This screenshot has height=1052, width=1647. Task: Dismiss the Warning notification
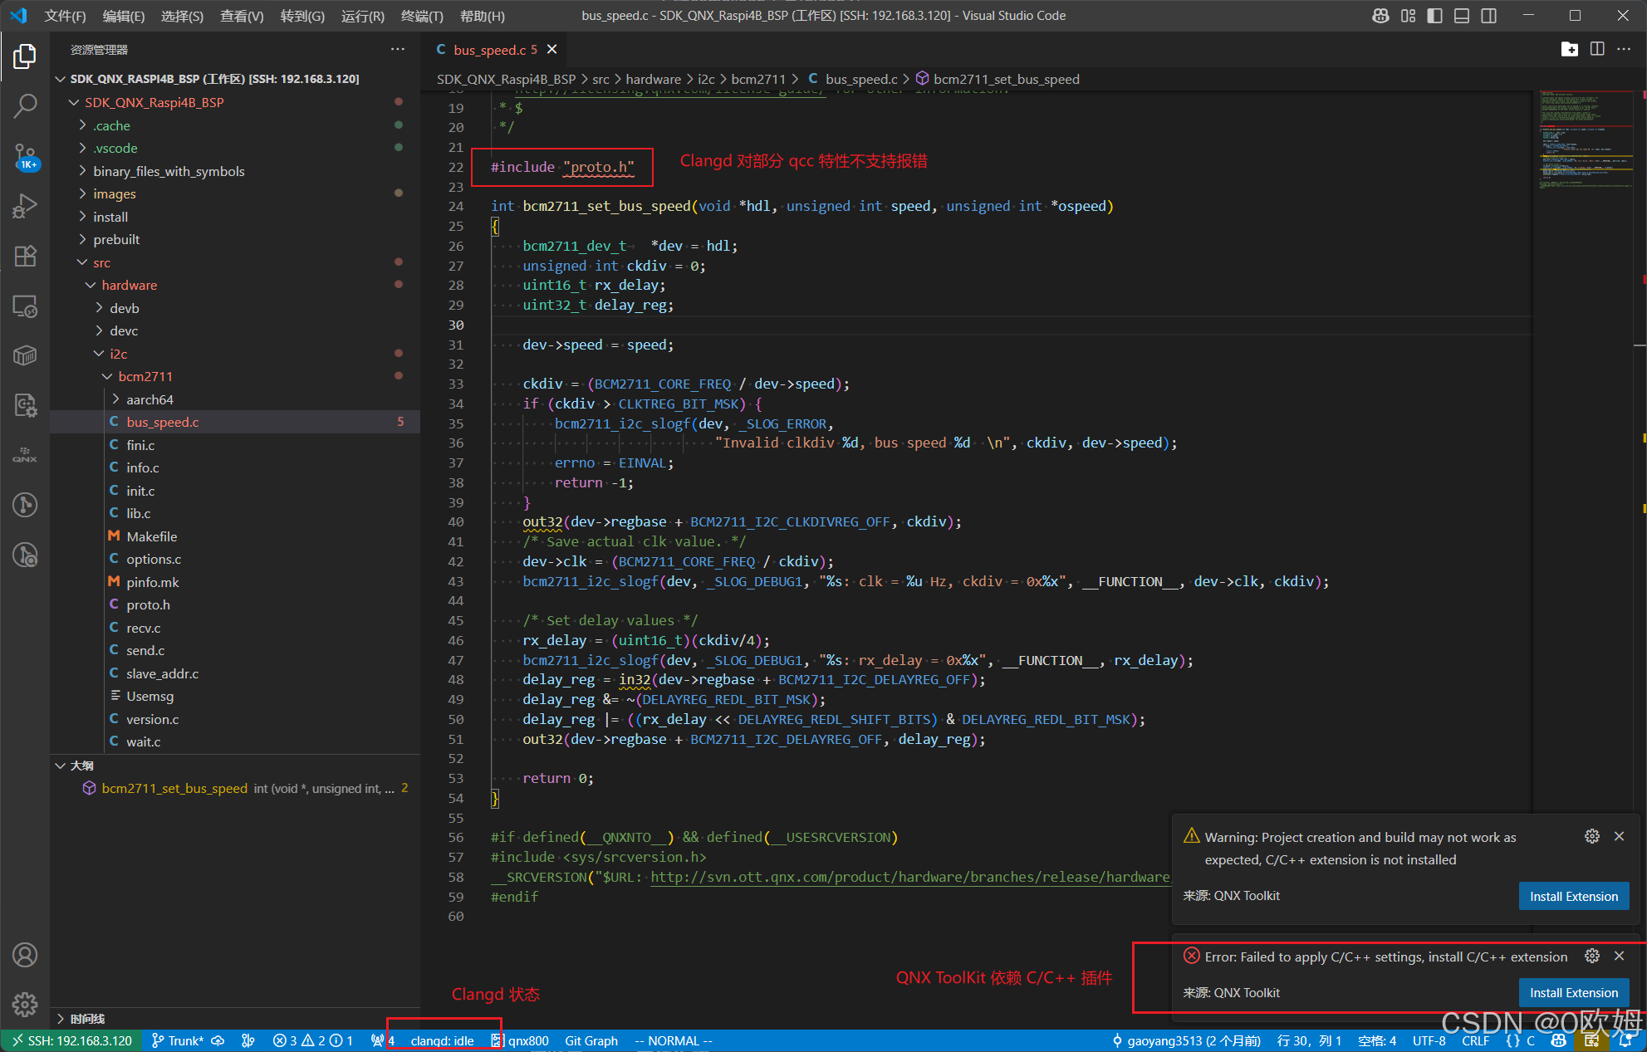1619,836
